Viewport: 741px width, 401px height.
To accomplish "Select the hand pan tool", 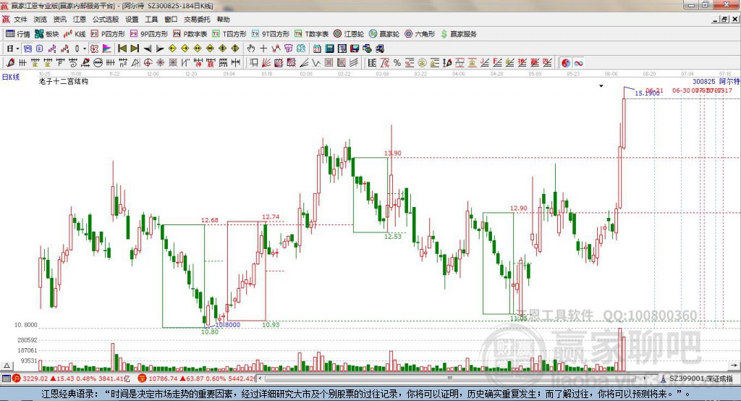I will point(250,48).
